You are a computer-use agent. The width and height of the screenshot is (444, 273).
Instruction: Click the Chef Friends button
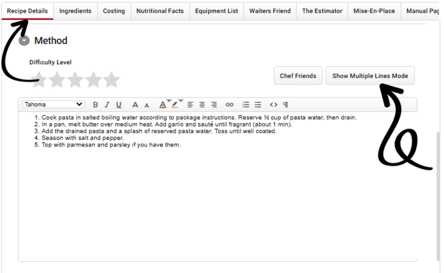tap(298, 76)
